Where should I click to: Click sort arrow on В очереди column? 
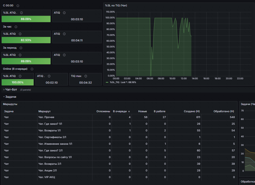pyautogui.click(x=129, y=111)
